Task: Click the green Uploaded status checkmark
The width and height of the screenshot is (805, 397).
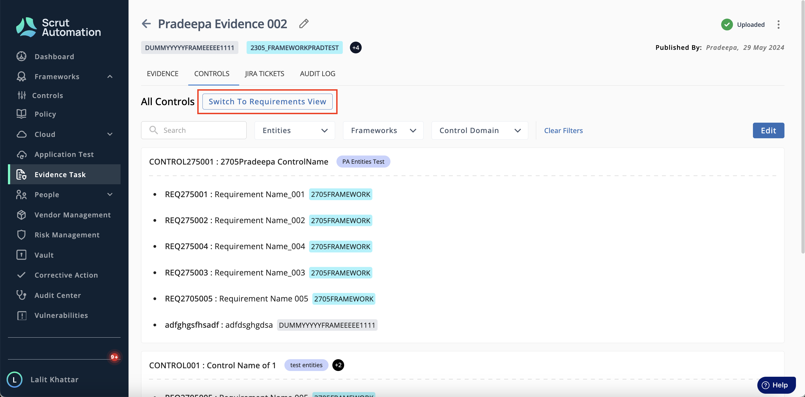Action: [727, 24]
